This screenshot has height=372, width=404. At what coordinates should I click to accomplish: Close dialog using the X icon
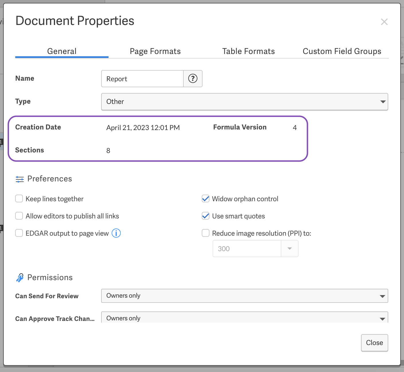tap(384, 22)
